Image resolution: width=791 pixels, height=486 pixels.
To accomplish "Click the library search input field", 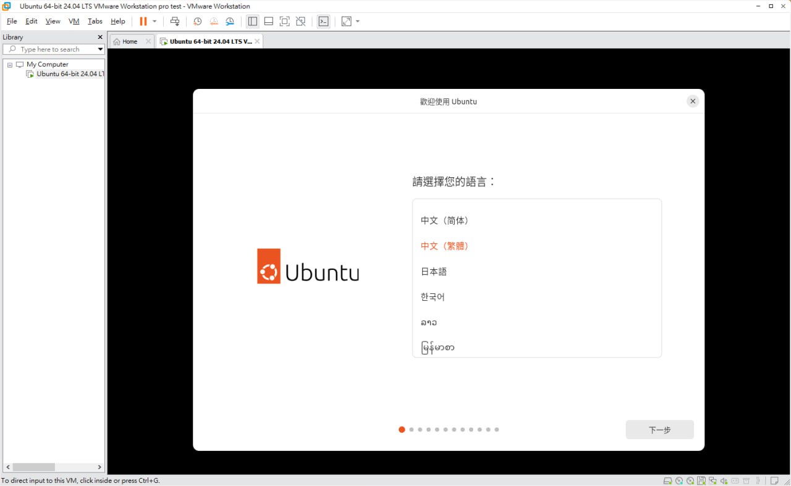I will pos(53,49).
